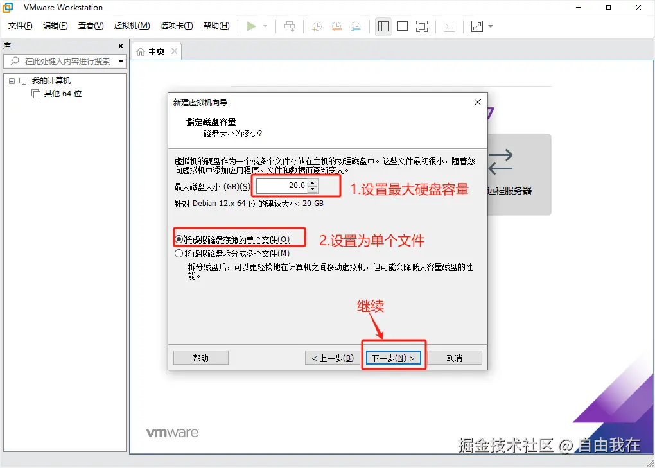
Task: Collapse the 我的计算机 tree node
Action: coord(12,81)
